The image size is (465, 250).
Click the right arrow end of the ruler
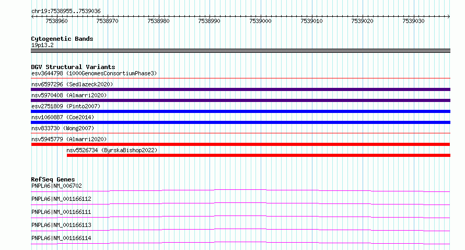pyautogui.click(x=449, y=16)
